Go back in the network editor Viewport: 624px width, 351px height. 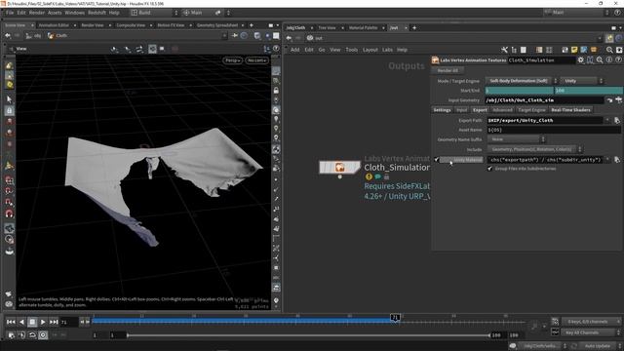tap(289, 38)
